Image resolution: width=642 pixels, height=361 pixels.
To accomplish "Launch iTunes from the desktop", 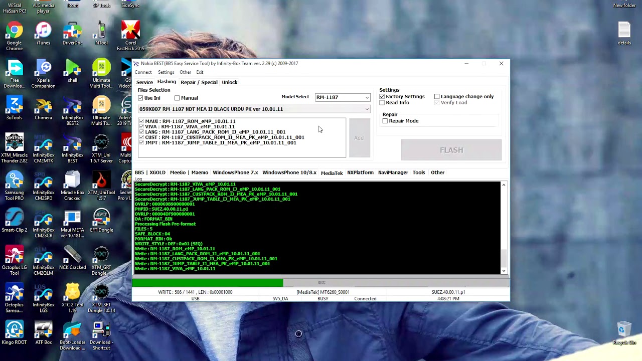I will click(x=43, y=34).
